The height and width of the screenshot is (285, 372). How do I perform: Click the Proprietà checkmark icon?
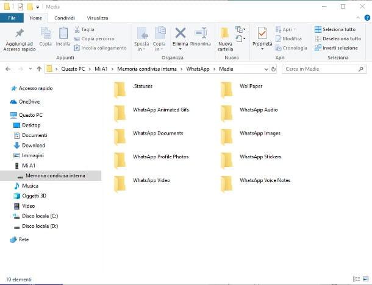click(262, 33)
